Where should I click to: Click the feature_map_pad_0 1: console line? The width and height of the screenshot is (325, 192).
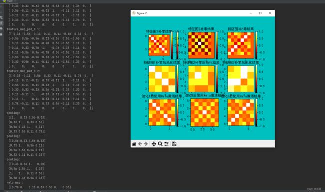click(x=23, y=29)
